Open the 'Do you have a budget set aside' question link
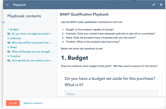This screenshot has height=109, width=166. 32,34
